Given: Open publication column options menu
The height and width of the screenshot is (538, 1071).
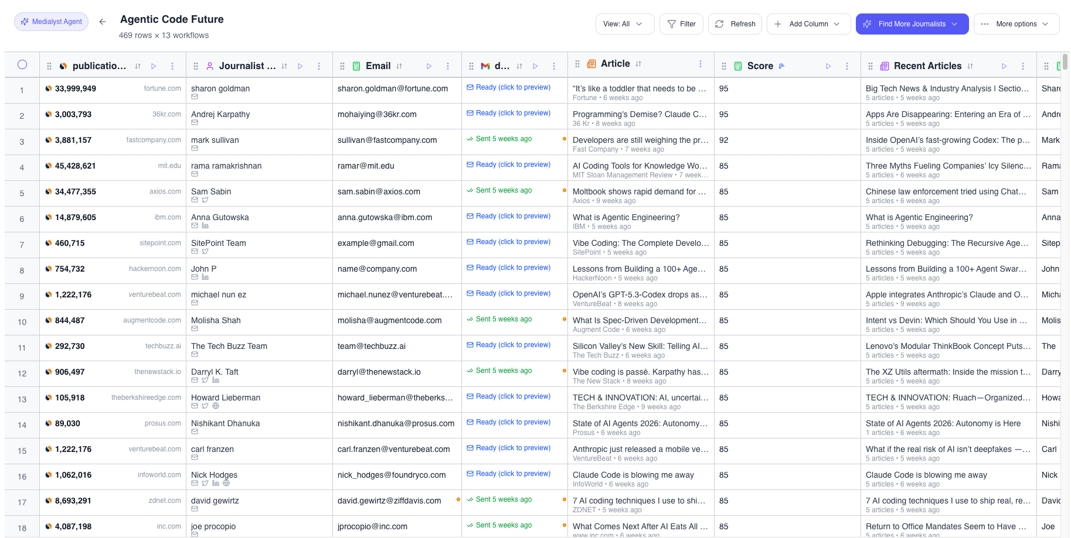Looking at the screenshot, I should (172, 66).
